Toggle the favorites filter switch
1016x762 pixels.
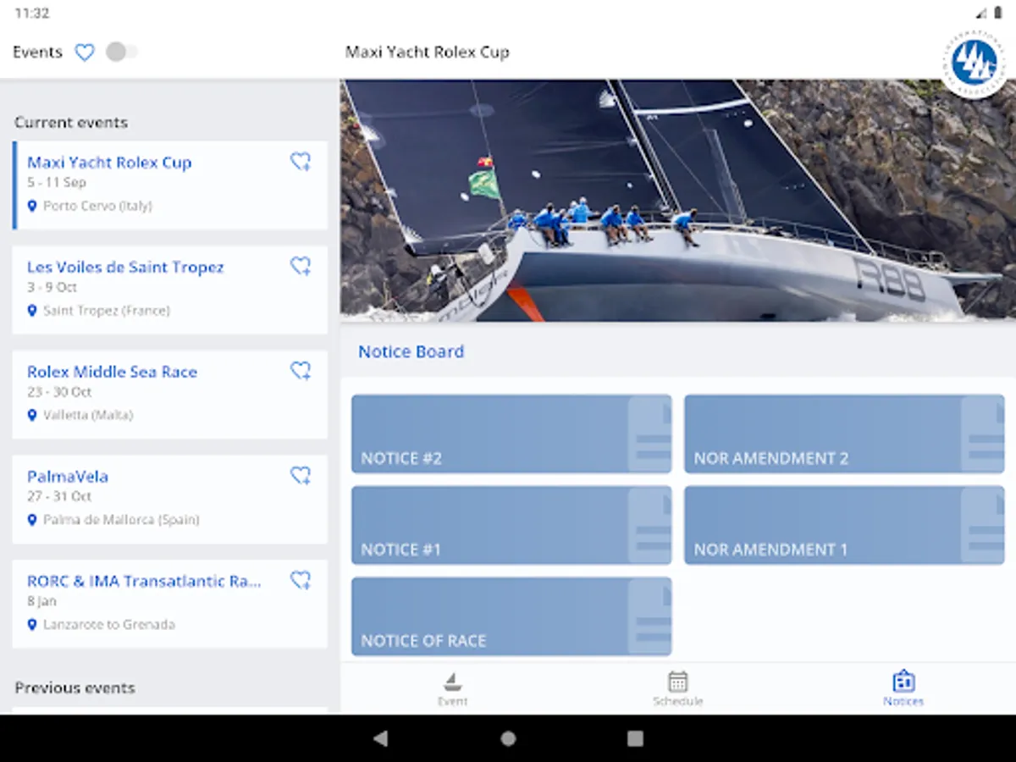(x=121, y=52)
